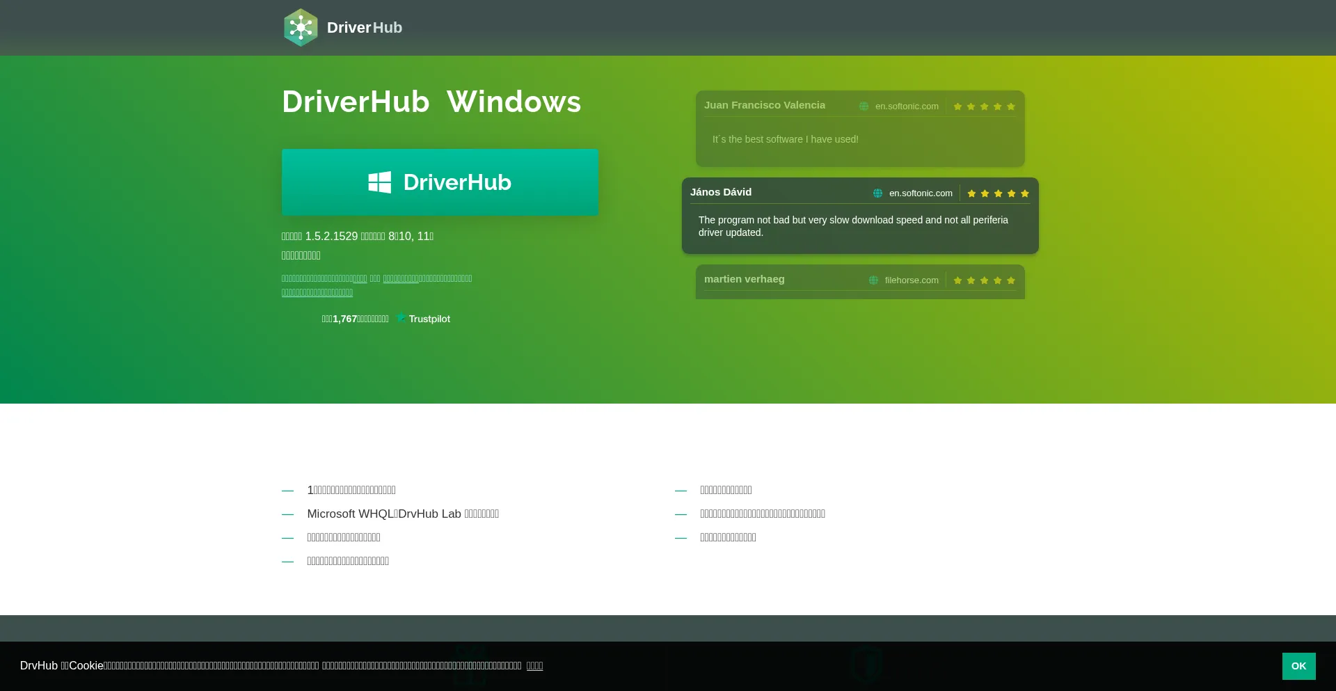Screen dimensions: 1336x691
Task: Open the DriverHub wordmark in the header
Action: pos(365,28)
